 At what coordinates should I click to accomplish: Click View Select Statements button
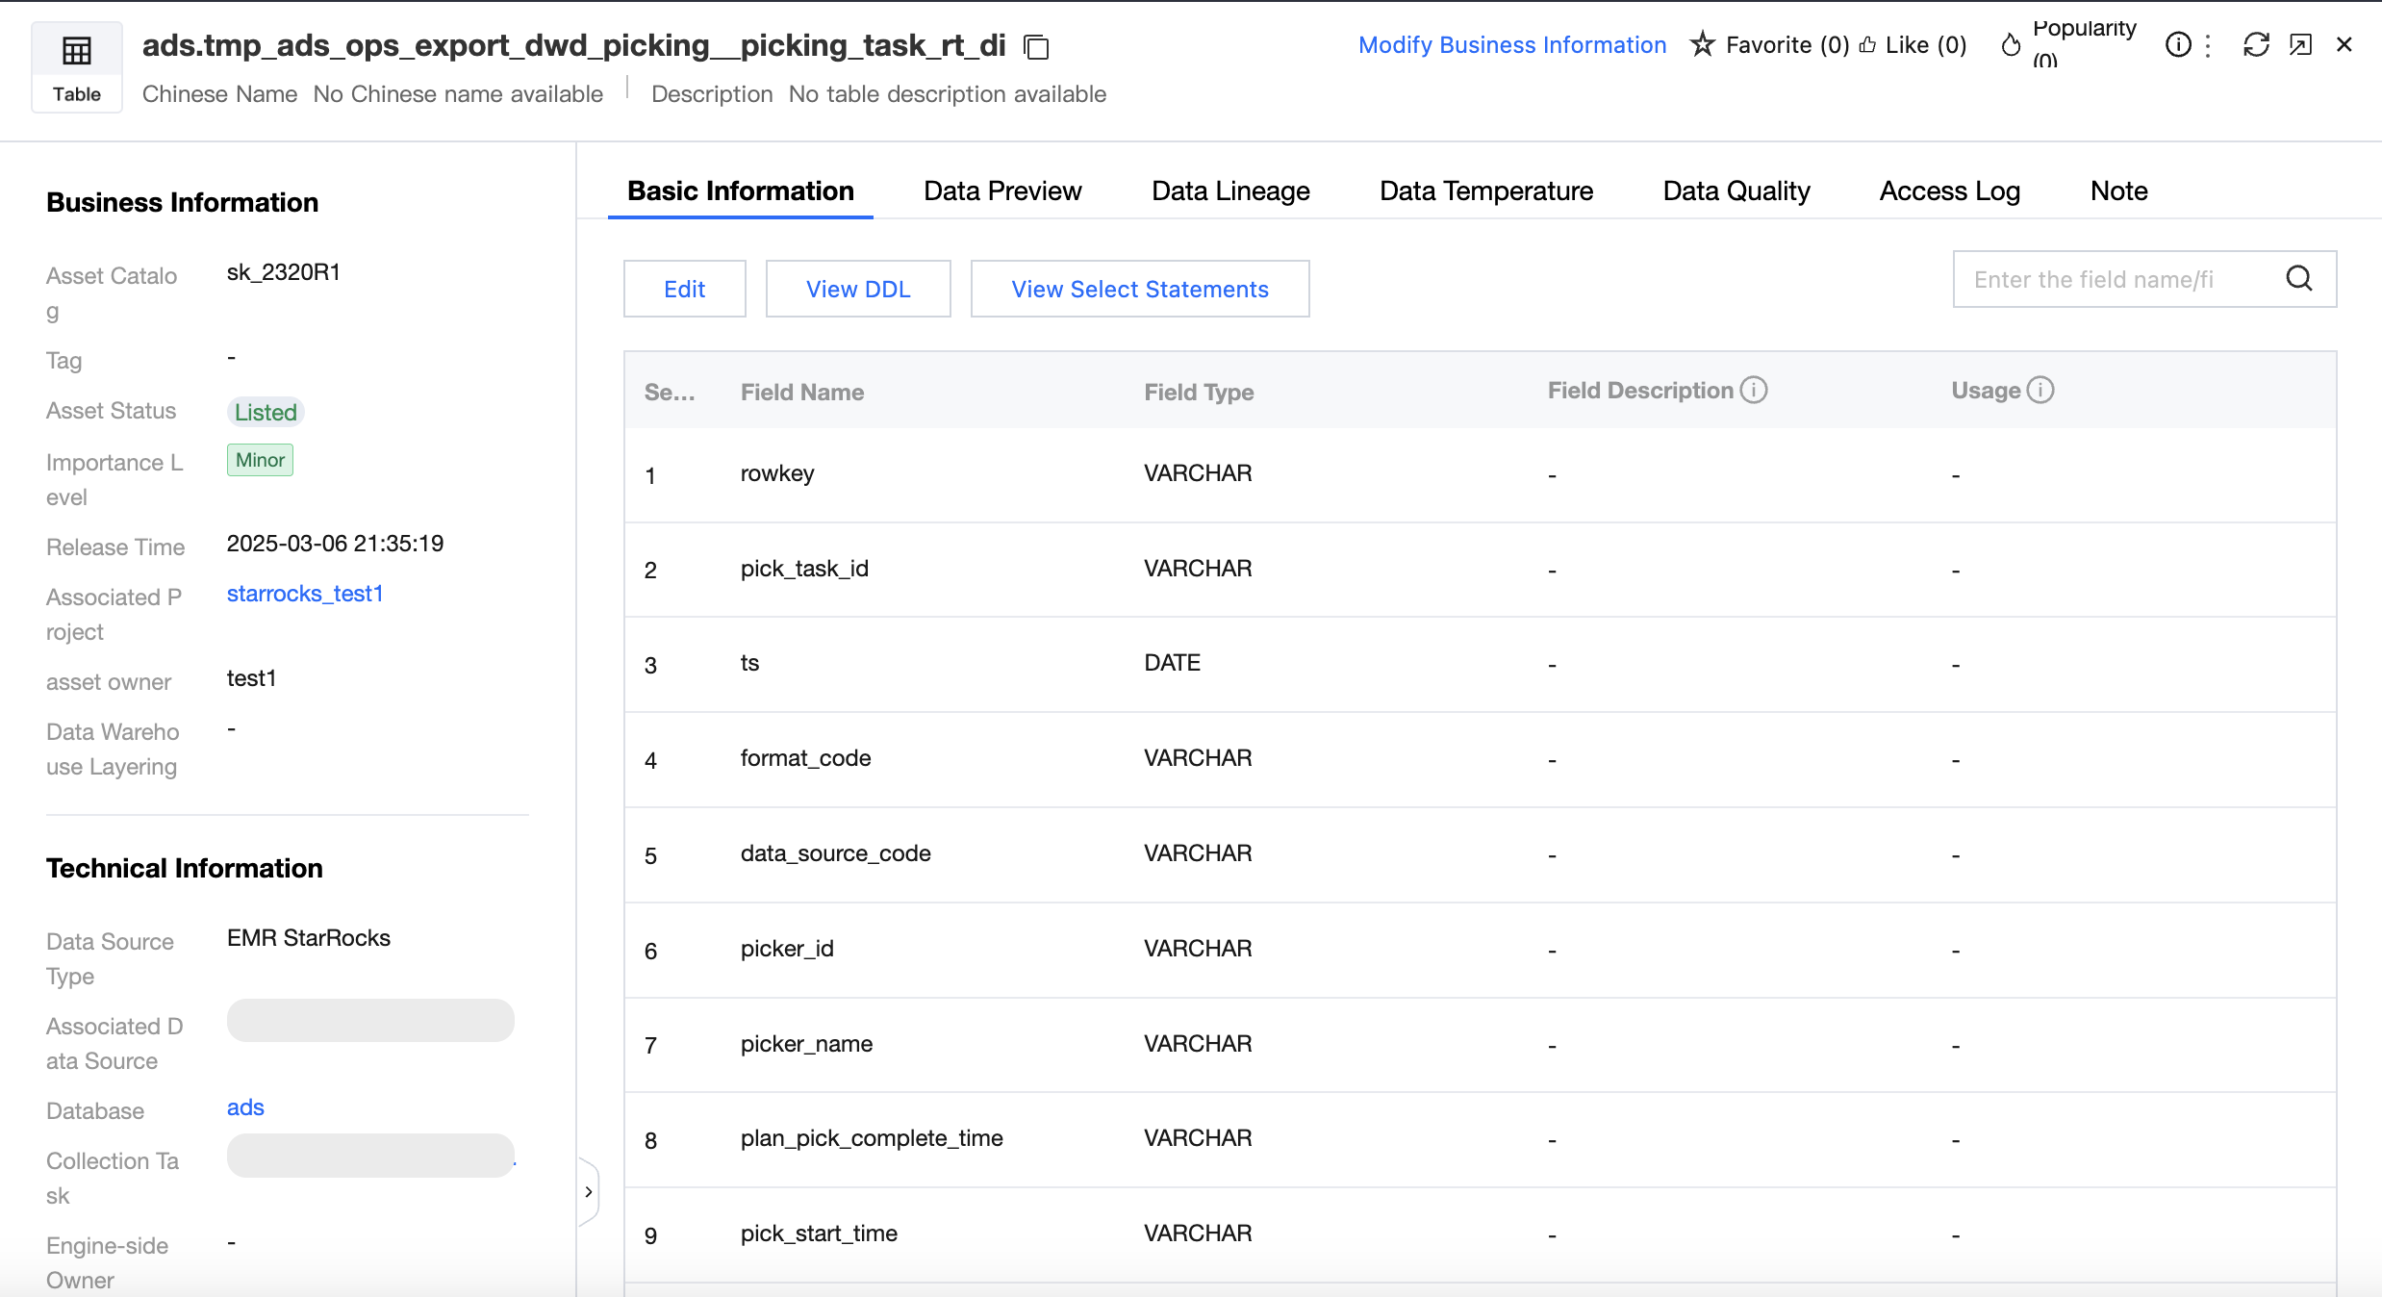coord(1139,289)
